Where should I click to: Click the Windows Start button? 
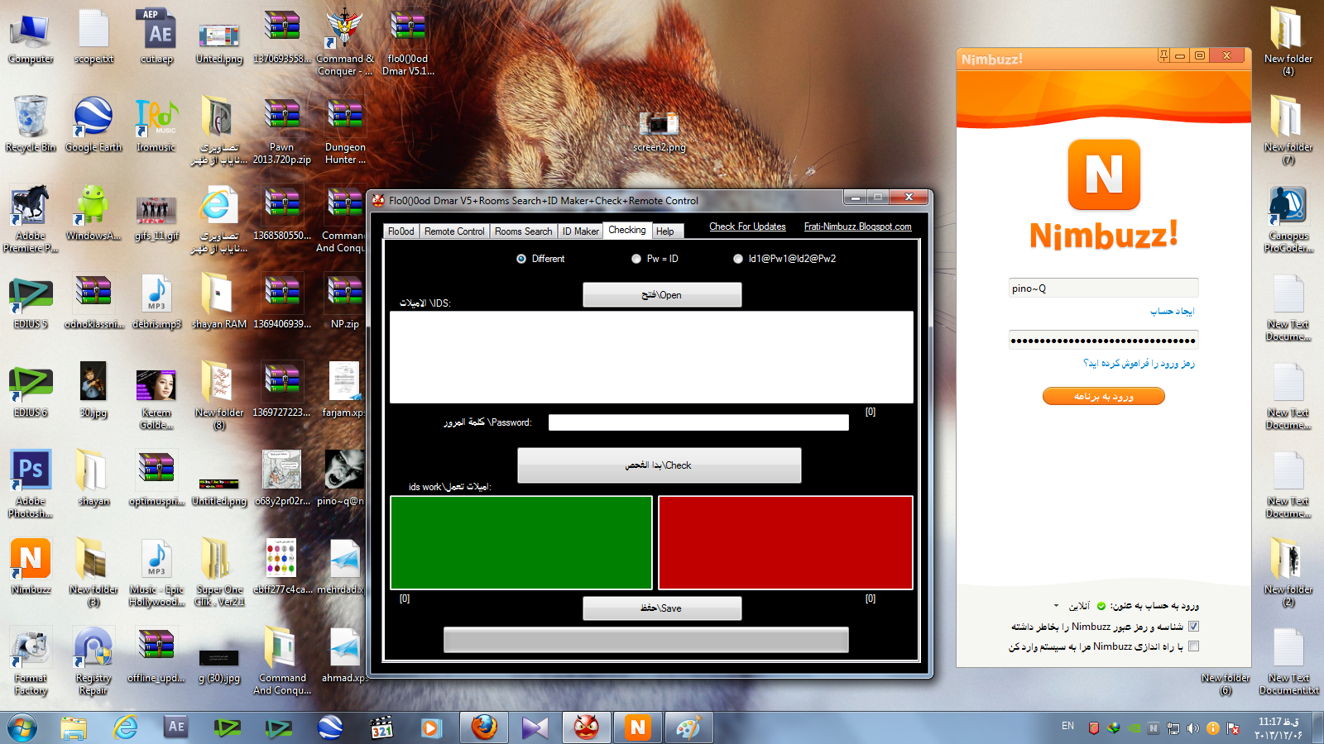[x=22, y=727]
